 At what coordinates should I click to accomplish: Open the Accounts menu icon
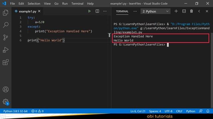coord(6,90)
